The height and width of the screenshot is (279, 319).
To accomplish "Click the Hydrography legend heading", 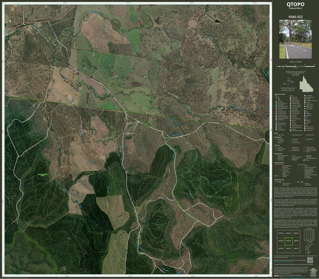I will [x=278, y=154].
